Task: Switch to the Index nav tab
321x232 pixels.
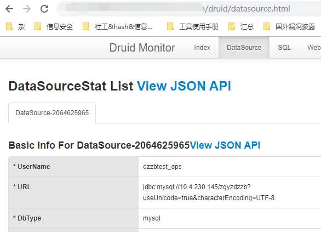Action: [202, 48]
